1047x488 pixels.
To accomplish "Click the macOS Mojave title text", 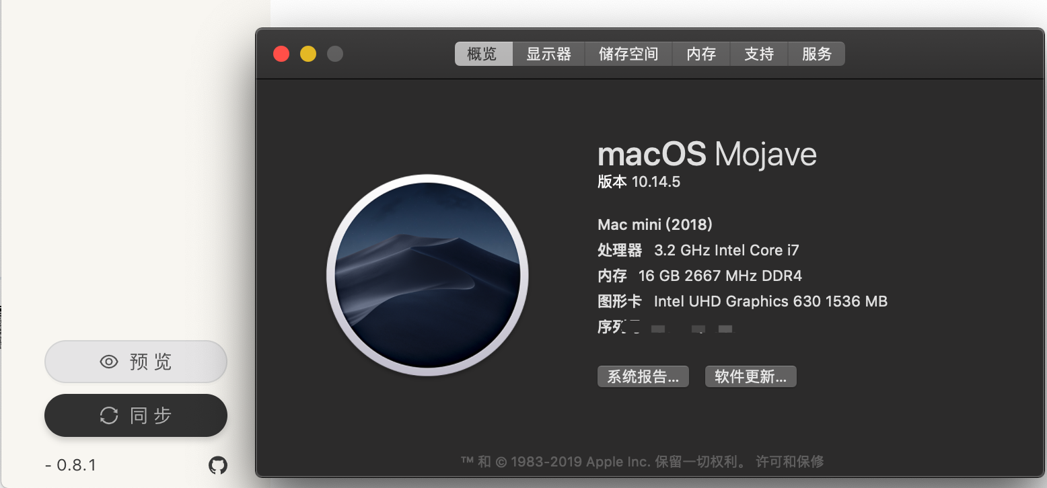I will click(707, 155).
